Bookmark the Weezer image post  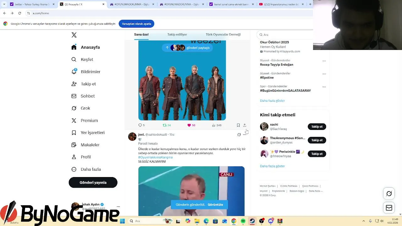click(238, 125)
